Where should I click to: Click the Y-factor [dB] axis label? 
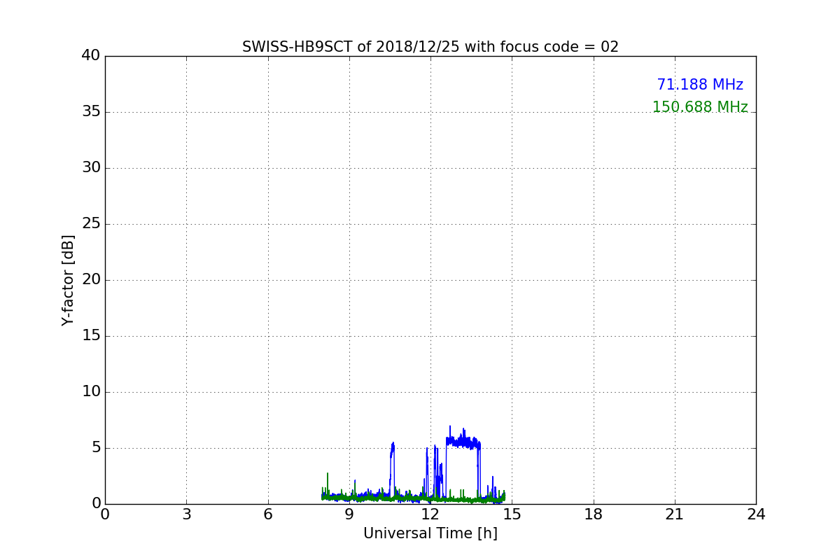[x=68, y=280]
